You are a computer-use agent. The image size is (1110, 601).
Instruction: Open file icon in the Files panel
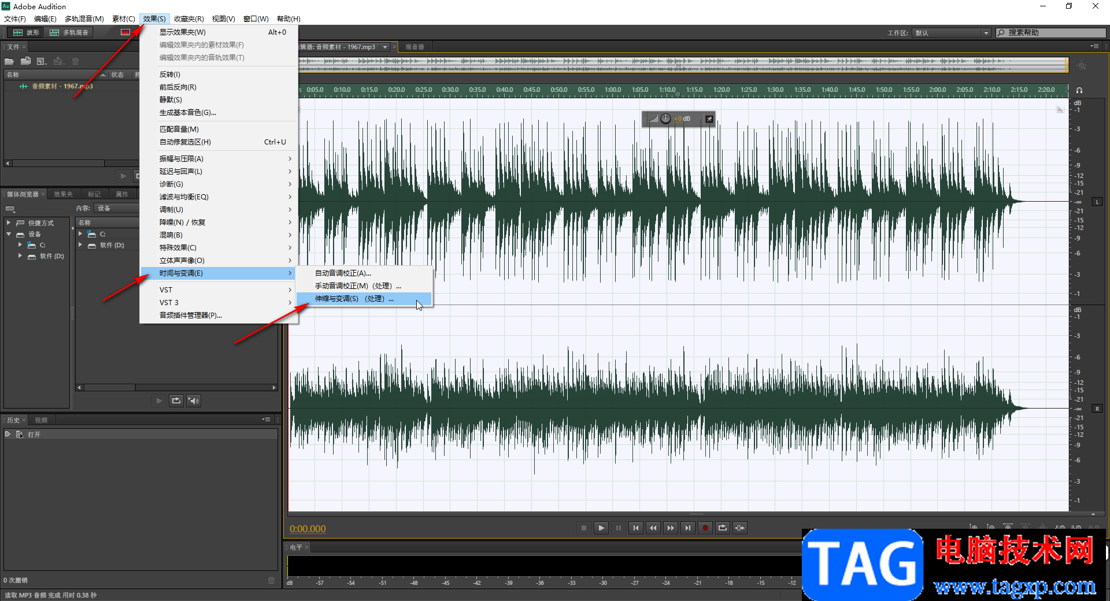tap(9, 61)
